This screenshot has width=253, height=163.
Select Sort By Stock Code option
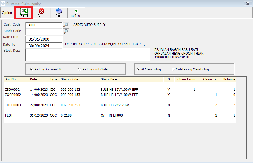[x=93, y=69]
